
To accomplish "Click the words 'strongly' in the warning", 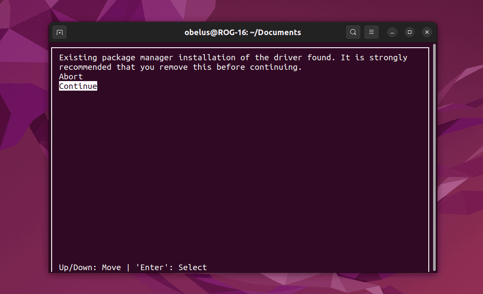I will coord(388,58).
